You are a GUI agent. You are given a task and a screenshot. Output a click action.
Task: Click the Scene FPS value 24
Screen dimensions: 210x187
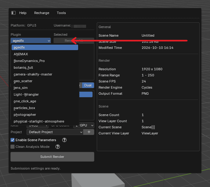[x=144, y=81]
